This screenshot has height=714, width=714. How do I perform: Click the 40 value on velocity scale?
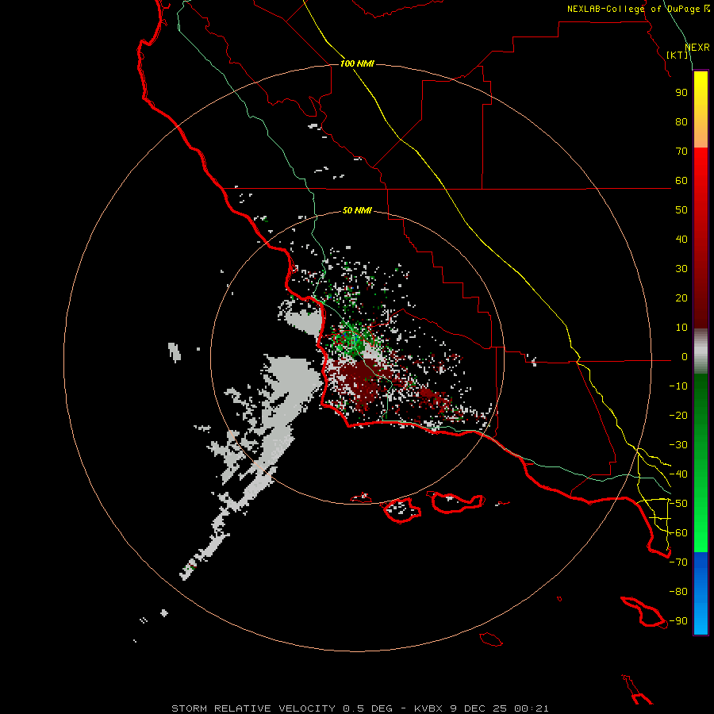click(x=681, y=240)
